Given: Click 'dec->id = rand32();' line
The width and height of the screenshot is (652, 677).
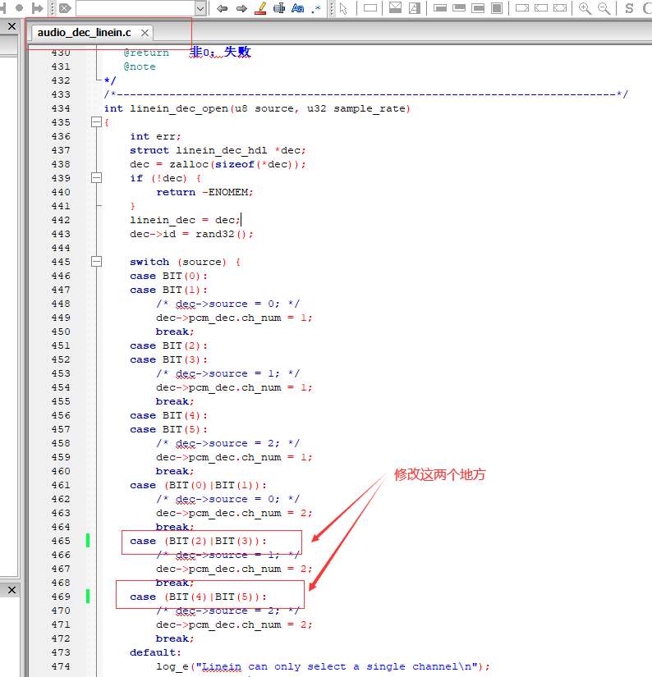Looking at the screenshot, I should click(x=191, y=234).
